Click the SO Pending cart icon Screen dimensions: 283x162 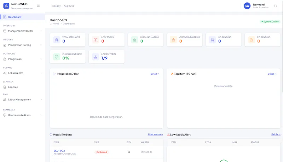click(x=213, y=40)
